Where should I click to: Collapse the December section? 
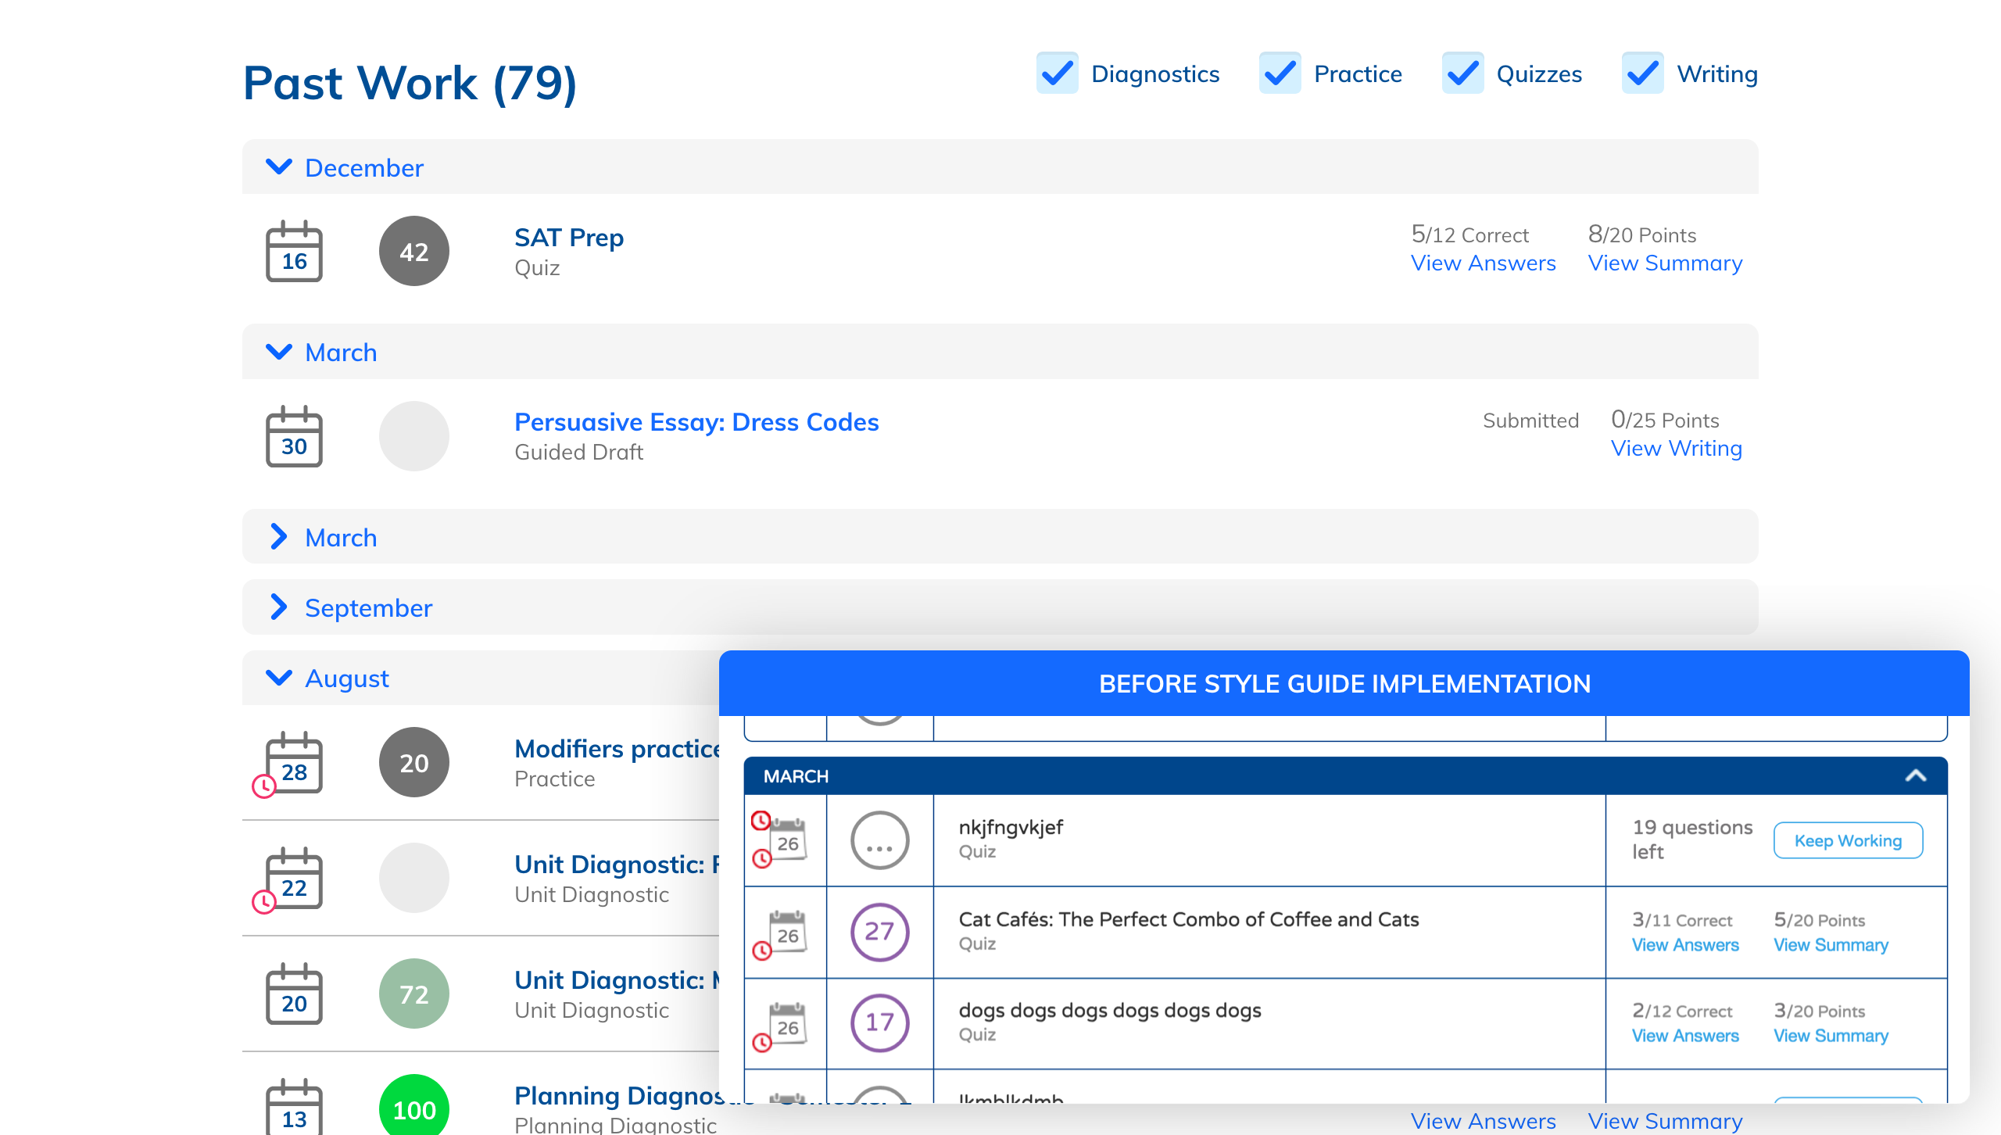(279, 167)
